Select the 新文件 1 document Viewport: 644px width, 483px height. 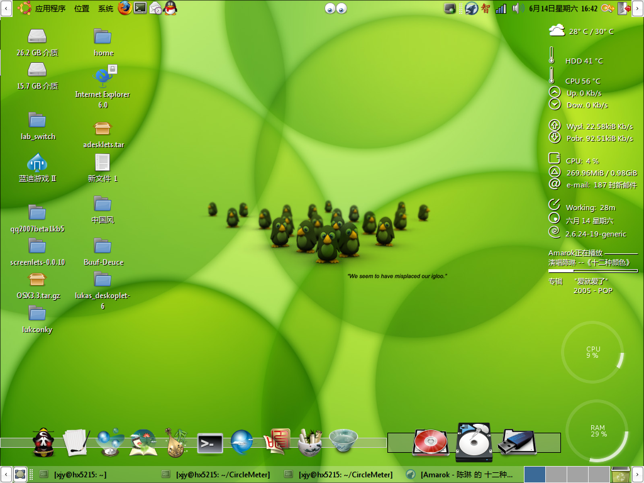coord(103,168)
